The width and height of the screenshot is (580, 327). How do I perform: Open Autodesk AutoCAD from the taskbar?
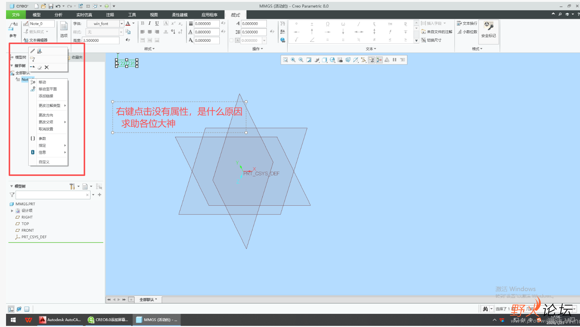[x=60, y=320]
